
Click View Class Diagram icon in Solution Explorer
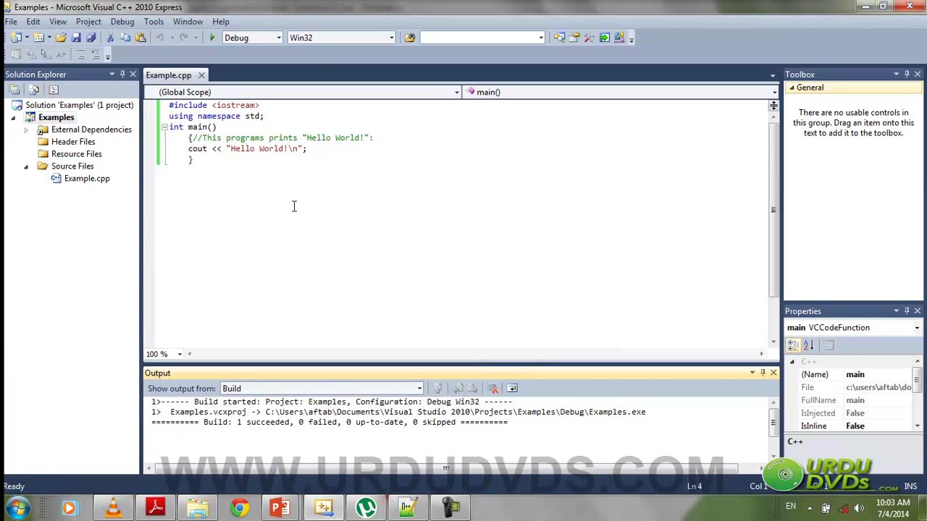53,90
